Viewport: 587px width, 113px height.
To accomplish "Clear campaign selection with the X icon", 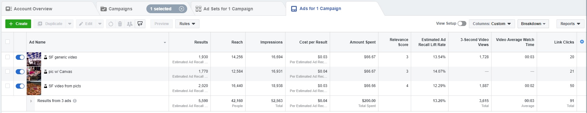I will (182, 9).
